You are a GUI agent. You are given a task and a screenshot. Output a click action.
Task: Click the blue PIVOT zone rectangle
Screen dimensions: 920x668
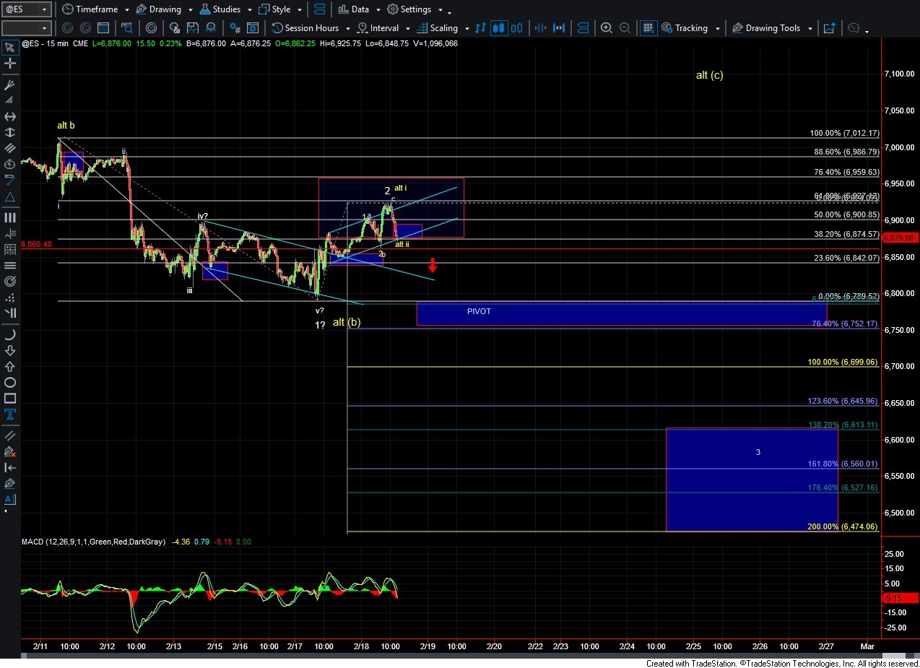(621, 313)
